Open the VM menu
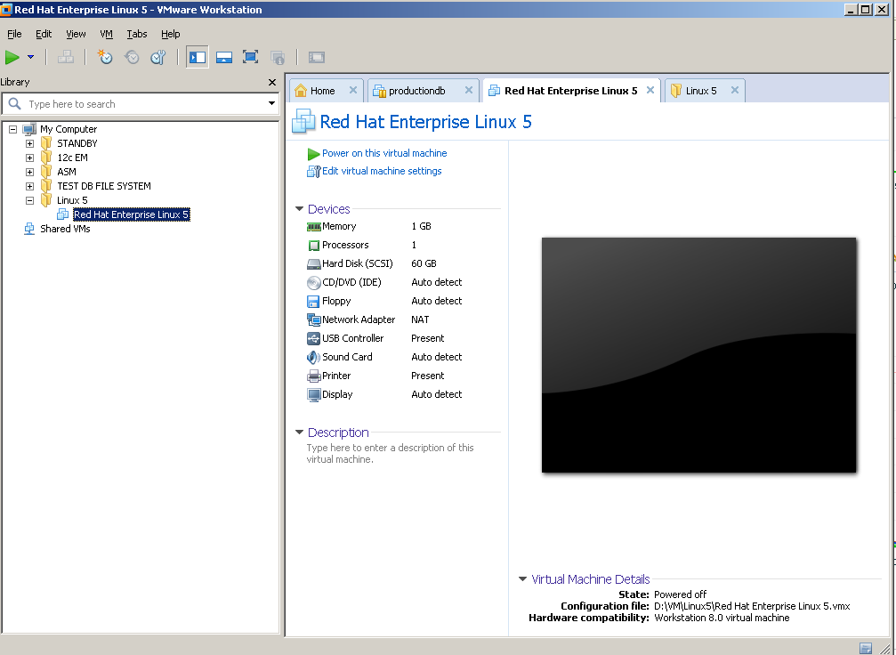The image size is (896, 655). [106, 34]
